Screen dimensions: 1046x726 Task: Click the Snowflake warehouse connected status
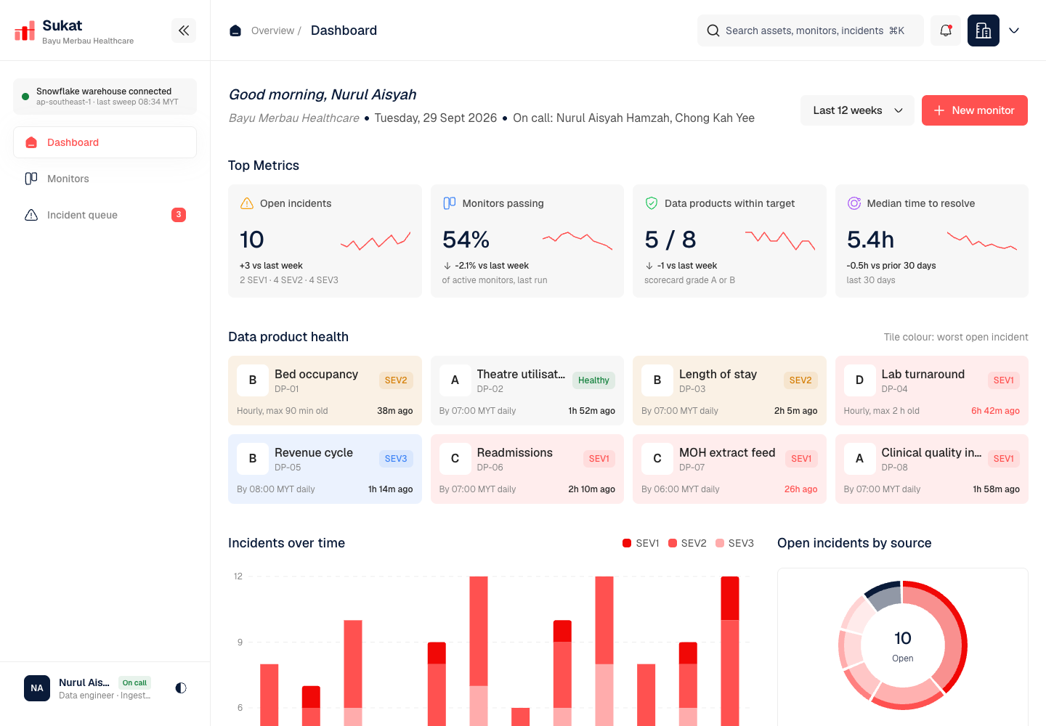coord(105,97)
